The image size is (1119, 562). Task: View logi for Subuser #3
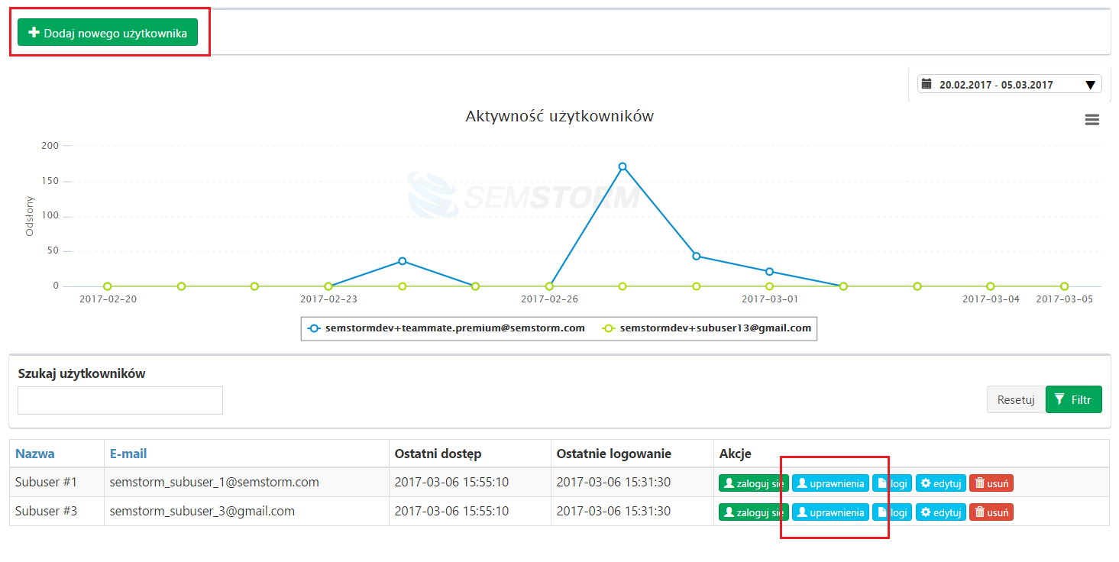click(x=892, y=512)
